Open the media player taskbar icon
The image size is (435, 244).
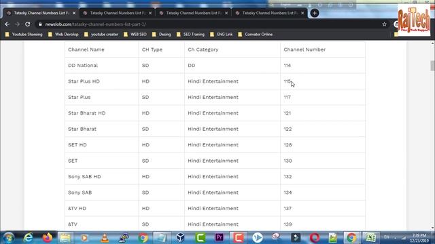(84, 238)
